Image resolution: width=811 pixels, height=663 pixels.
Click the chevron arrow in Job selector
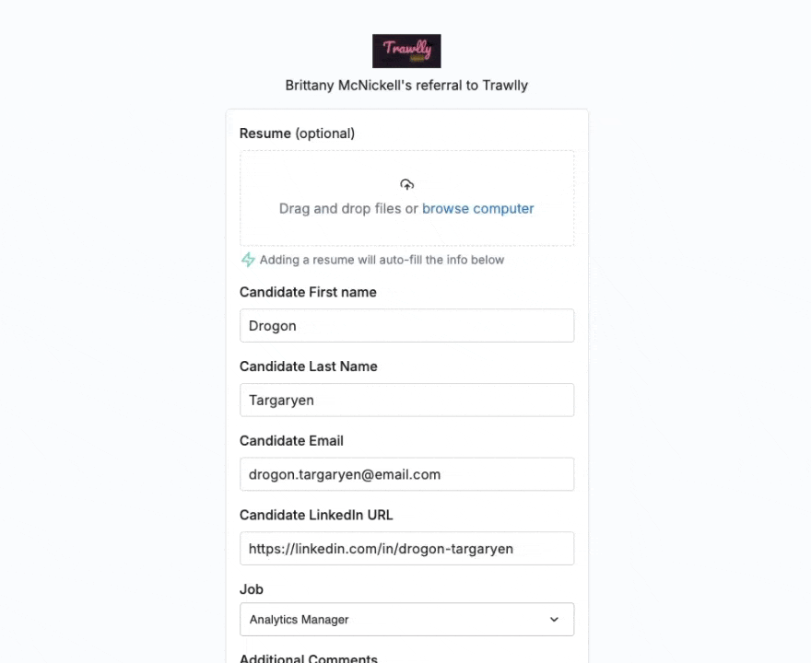click(x=554, y=620)
